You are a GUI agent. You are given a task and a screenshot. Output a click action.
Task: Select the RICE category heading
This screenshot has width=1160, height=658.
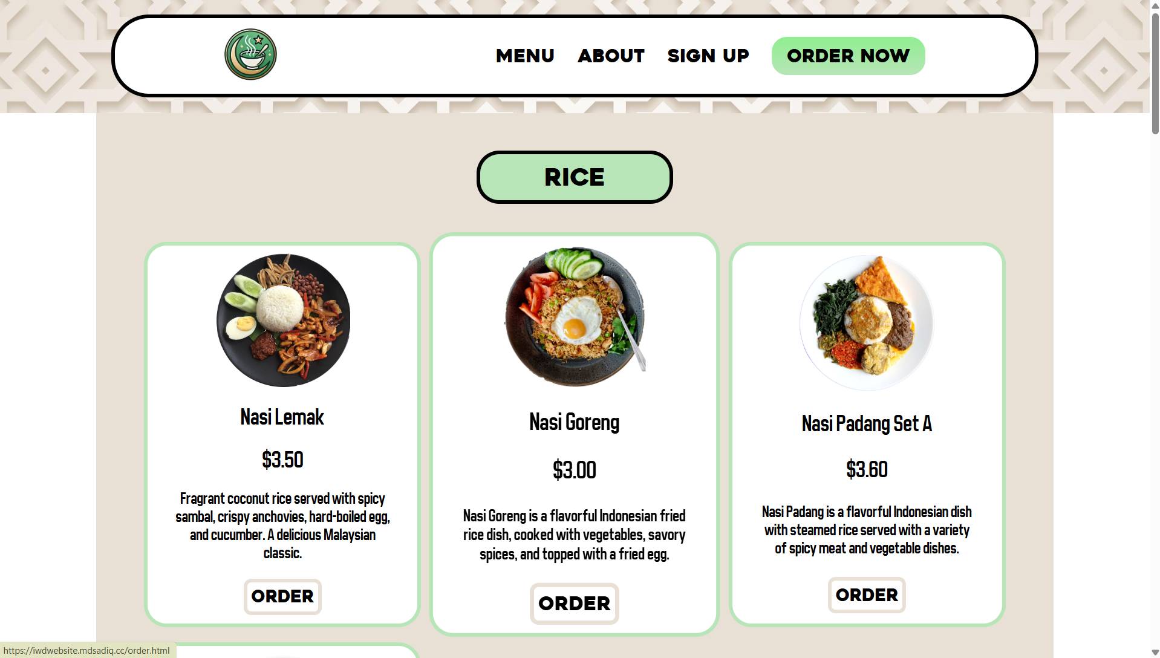pos(575,177)
